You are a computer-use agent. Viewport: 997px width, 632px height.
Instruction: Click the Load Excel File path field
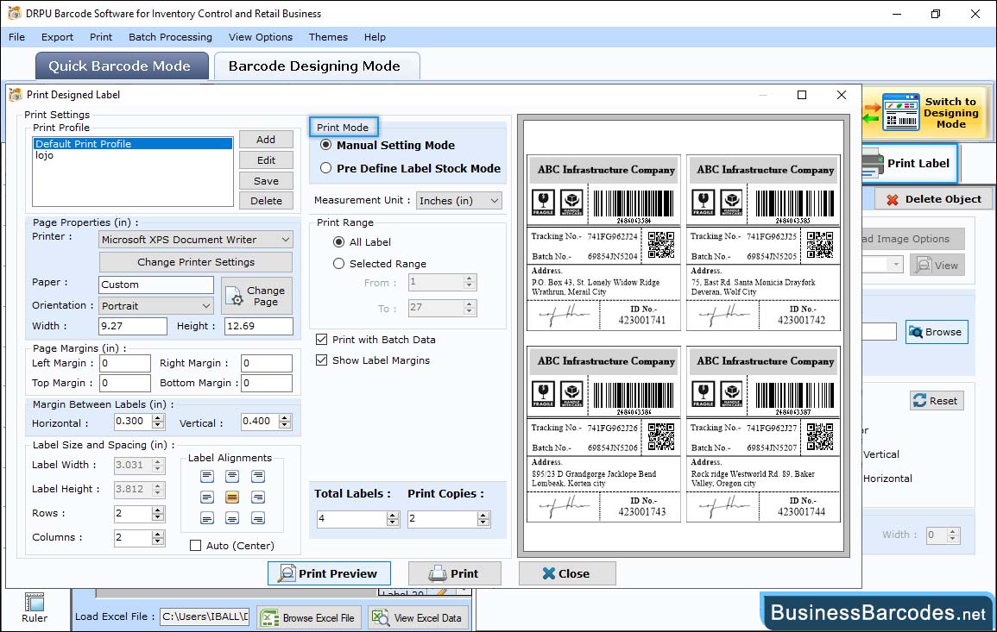click(204, 616)
